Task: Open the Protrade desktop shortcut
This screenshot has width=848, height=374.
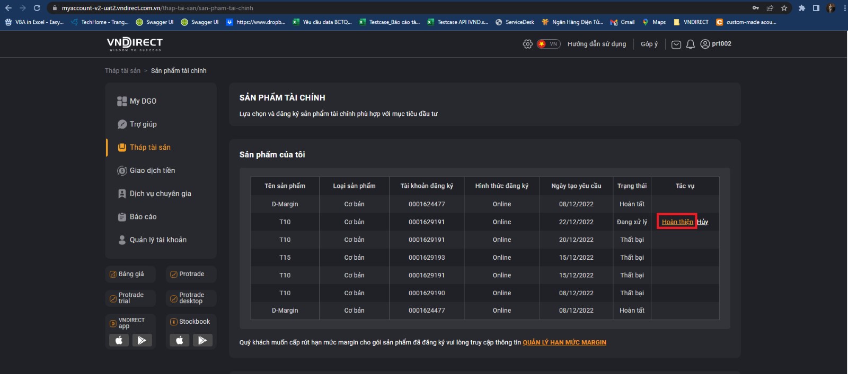Action: pyautogui.click(x=191, y=298)
